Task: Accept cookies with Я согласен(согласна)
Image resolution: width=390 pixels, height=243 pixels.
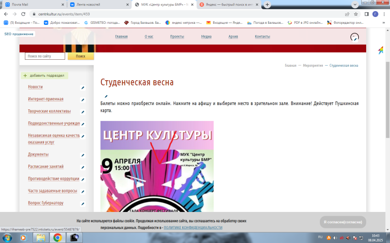Action: [343, 222]
